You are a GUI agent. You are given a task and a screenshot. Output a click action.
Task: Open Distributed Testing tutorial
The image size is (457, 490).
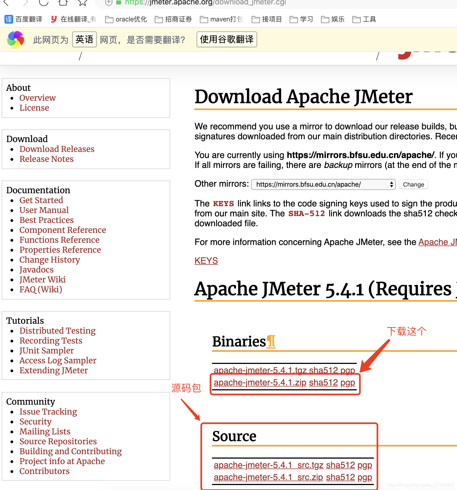coord(58,331)
